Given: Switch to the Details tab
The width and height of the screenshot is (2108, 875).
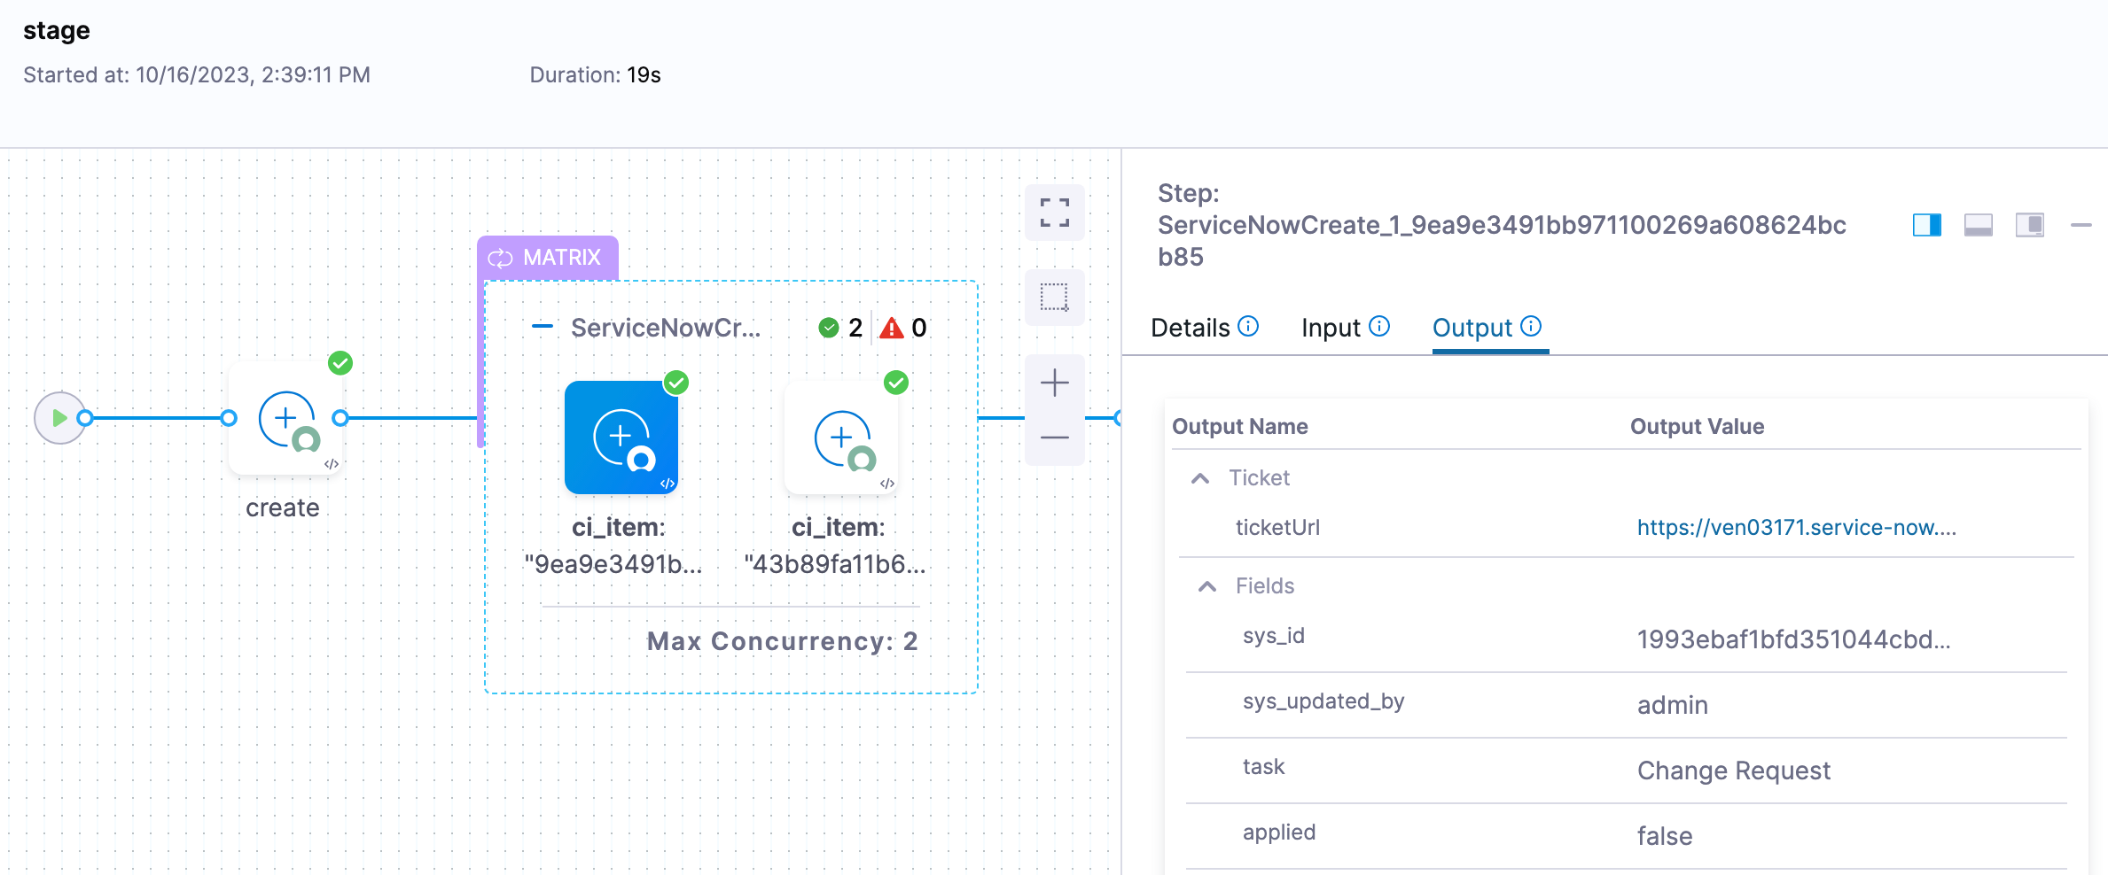Looking at the screenshot, I should [1190, 328].
